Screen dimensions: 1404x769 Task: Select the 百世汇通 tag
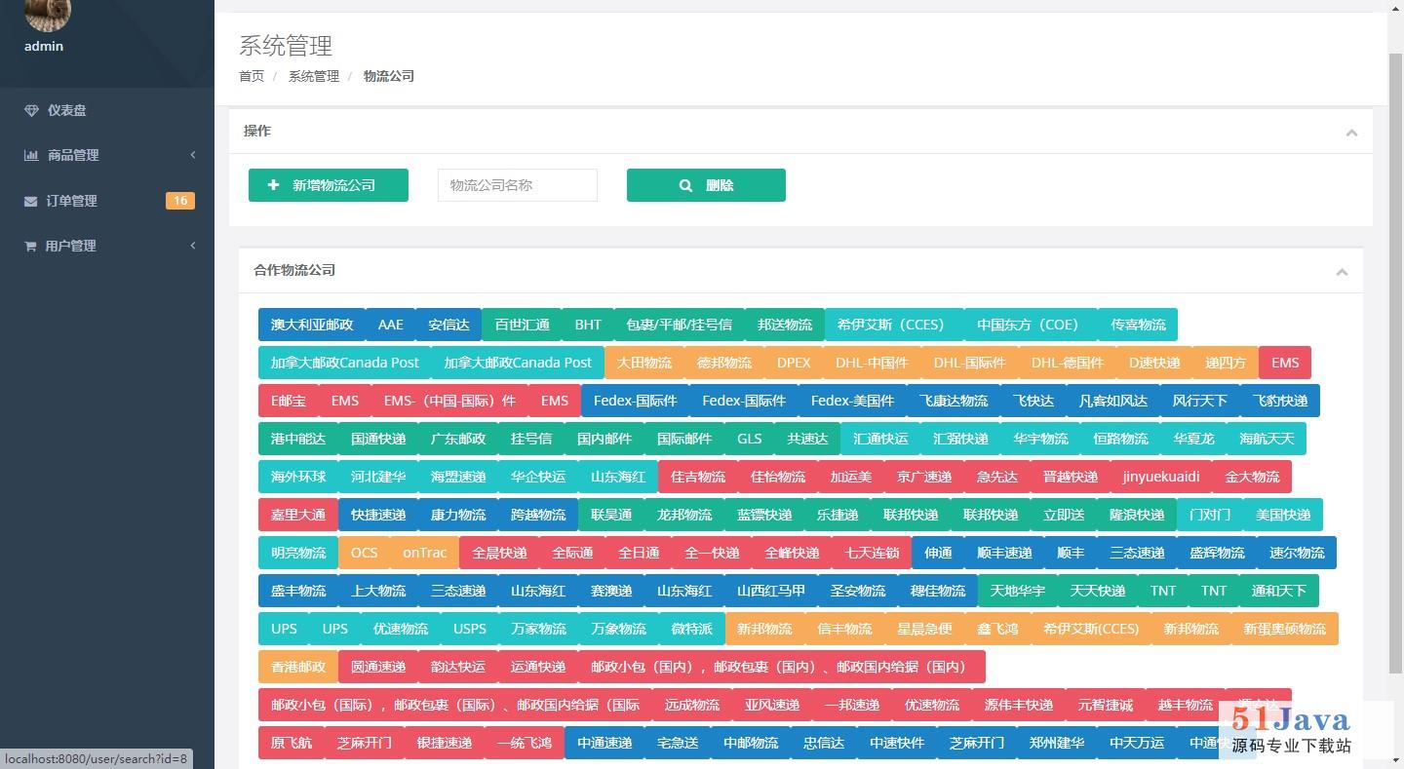pyautogui.click(x=522, y=325)
